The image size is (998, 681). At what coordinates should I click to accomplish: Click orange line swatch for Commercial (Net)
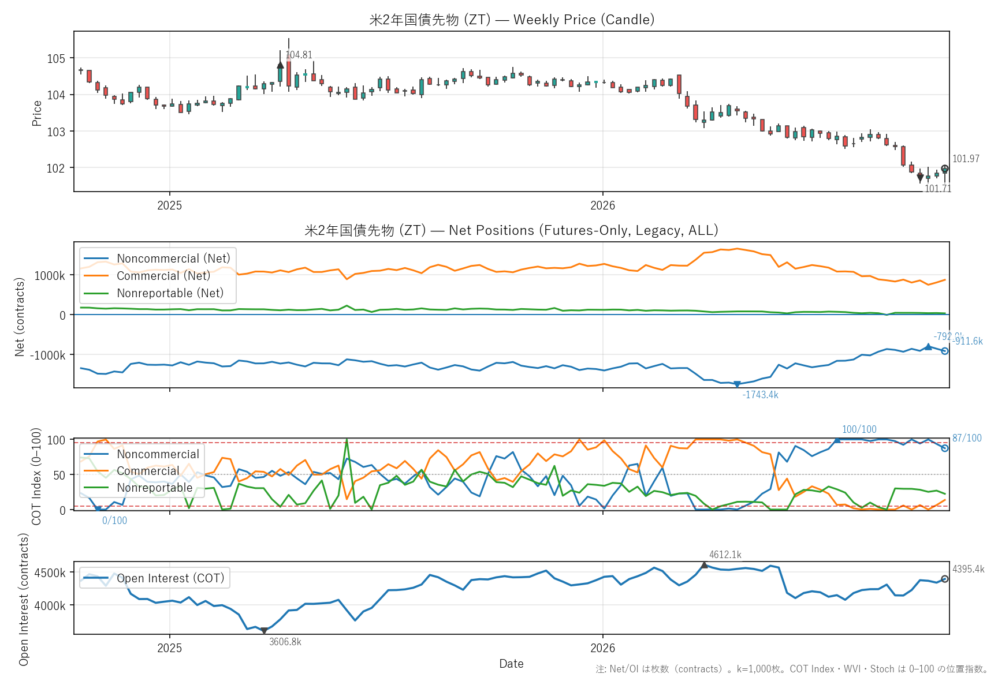click(x=96, y=276)
